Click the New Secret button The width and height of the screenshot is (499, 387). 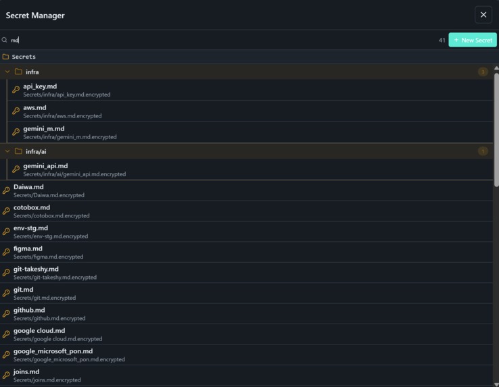472,40
